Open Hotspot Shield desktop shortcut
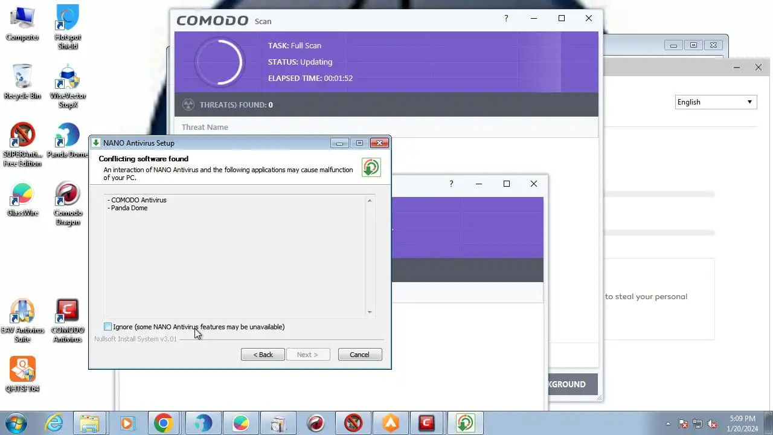773x435 pixels. (x=68, y=27)
